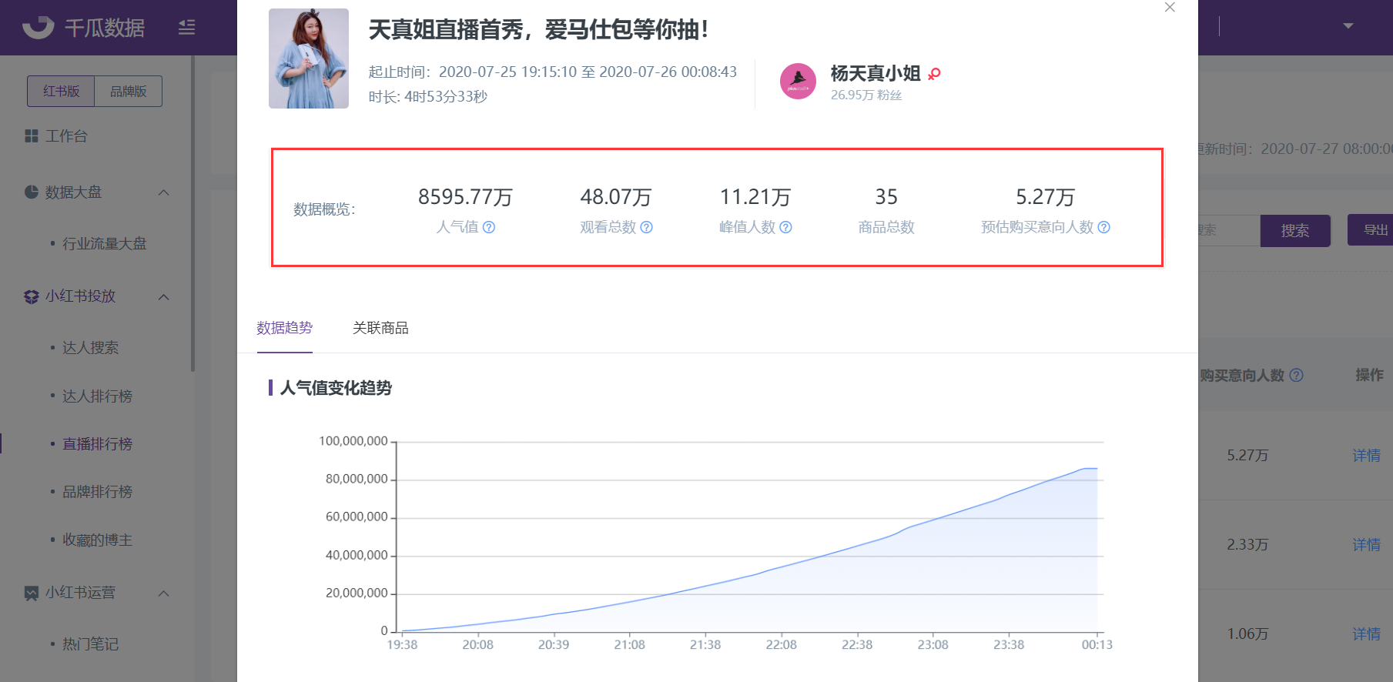The image size is (1393, 682).
Task: Close the live stream detail dialog
Action: click(x=1170, y=7)
